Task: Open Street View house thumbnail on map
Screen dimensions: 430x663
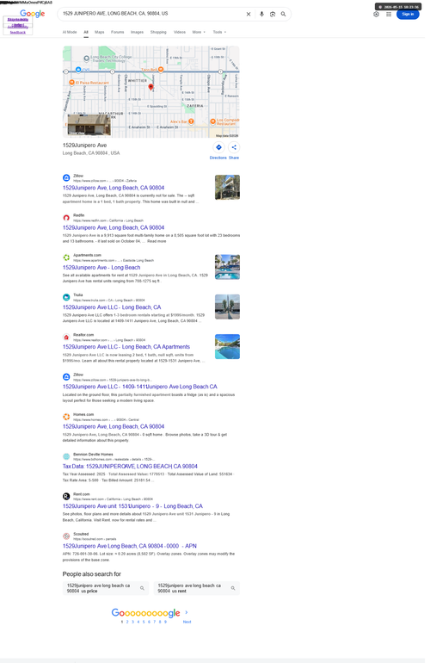Action: coord(89,124)
